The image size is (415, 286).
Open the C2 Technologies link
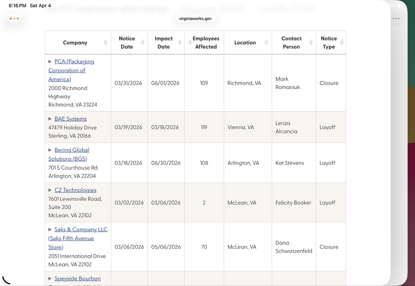[75, 190]
